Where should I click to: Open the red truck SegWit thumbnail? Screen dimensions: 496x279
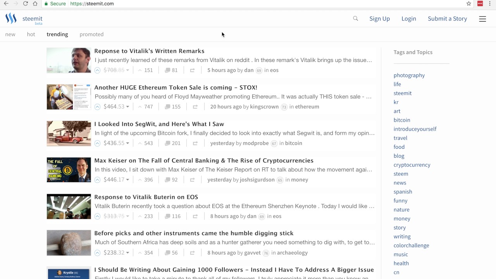coord(69,133)
